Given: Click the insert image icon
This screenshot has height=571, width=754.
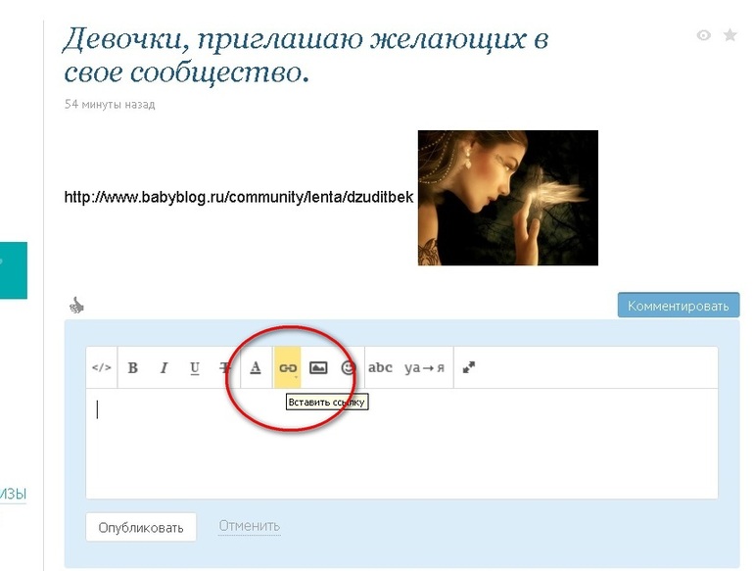Looking at the screenshot, I should (x=318, y=368).
